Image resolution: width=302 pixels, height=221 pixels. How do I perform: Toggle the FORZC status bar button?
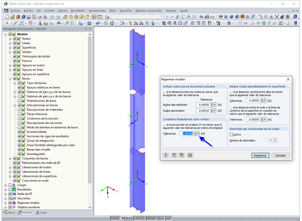tap(115, 218)
